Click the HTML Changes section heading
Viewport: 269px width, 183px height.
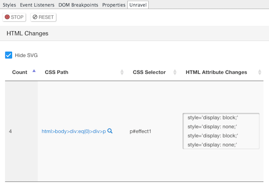[27, 33]
